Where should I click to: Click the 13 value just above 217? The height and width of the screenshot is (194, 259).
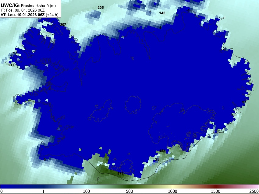click(15, 53)
